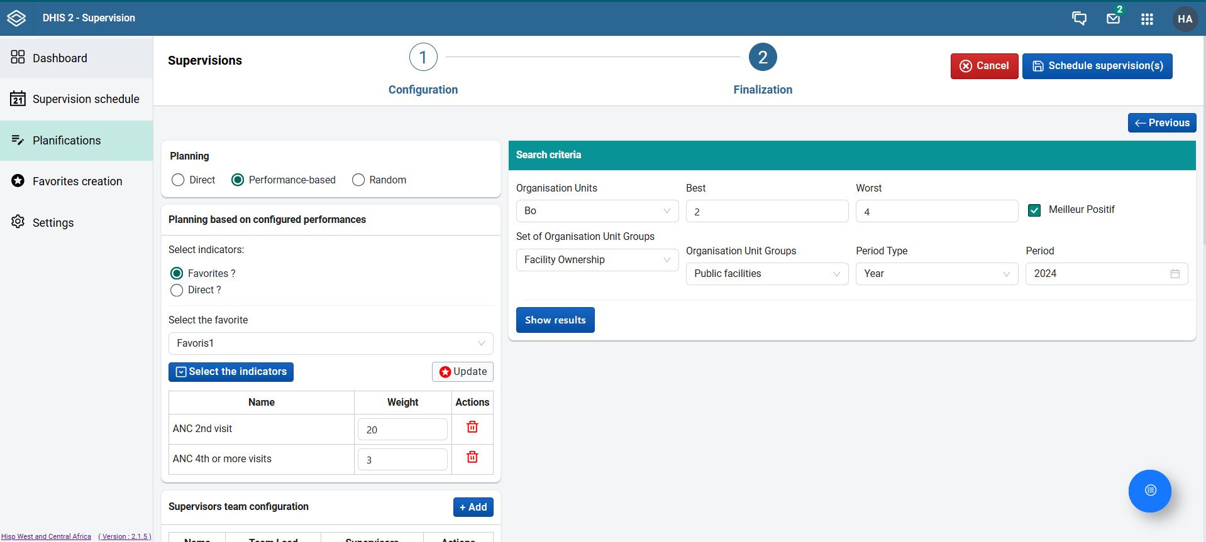Screen dimensions: 1206x542
Task: Go to step 1 Configuration circle
Action: pos(423,57)
